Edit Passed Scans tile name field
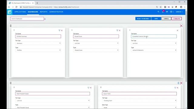The image size is (194, 109). 96,36
